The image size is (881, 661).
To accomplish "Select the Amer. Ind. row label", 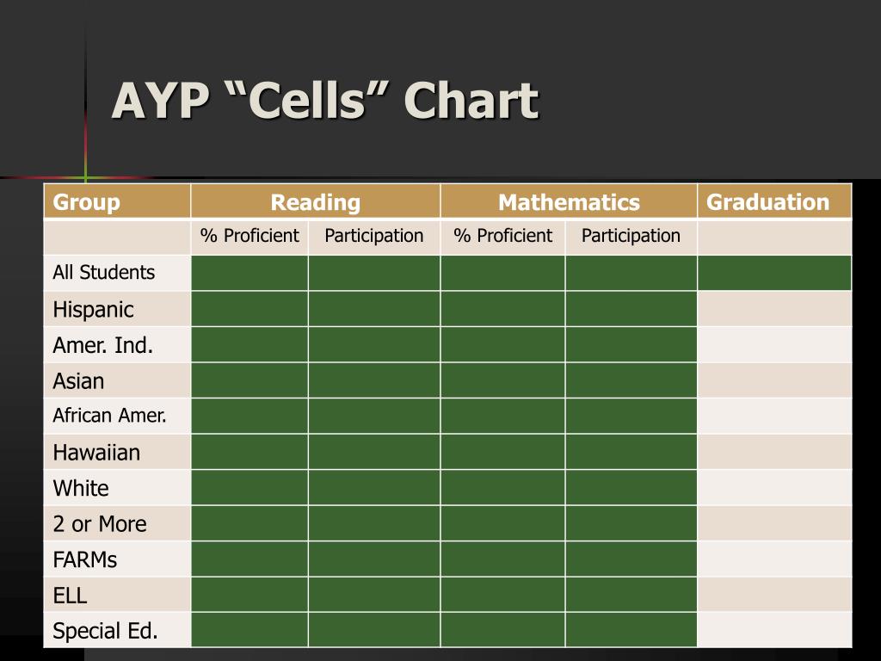I will pos(103,345).
